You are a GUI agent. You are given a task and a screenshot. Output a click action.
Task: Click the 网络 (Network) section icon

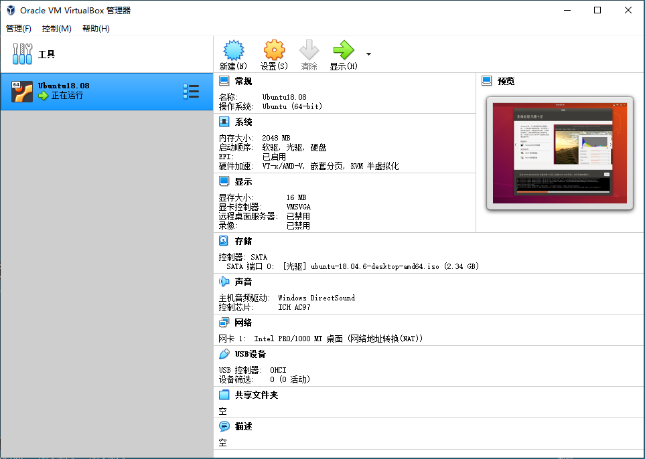[224, 323]
